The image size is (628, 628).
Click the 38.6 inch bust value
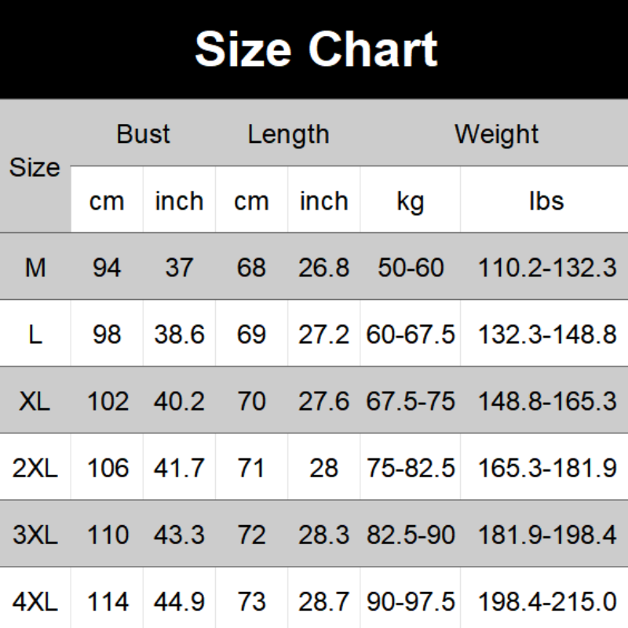[179, 334]
